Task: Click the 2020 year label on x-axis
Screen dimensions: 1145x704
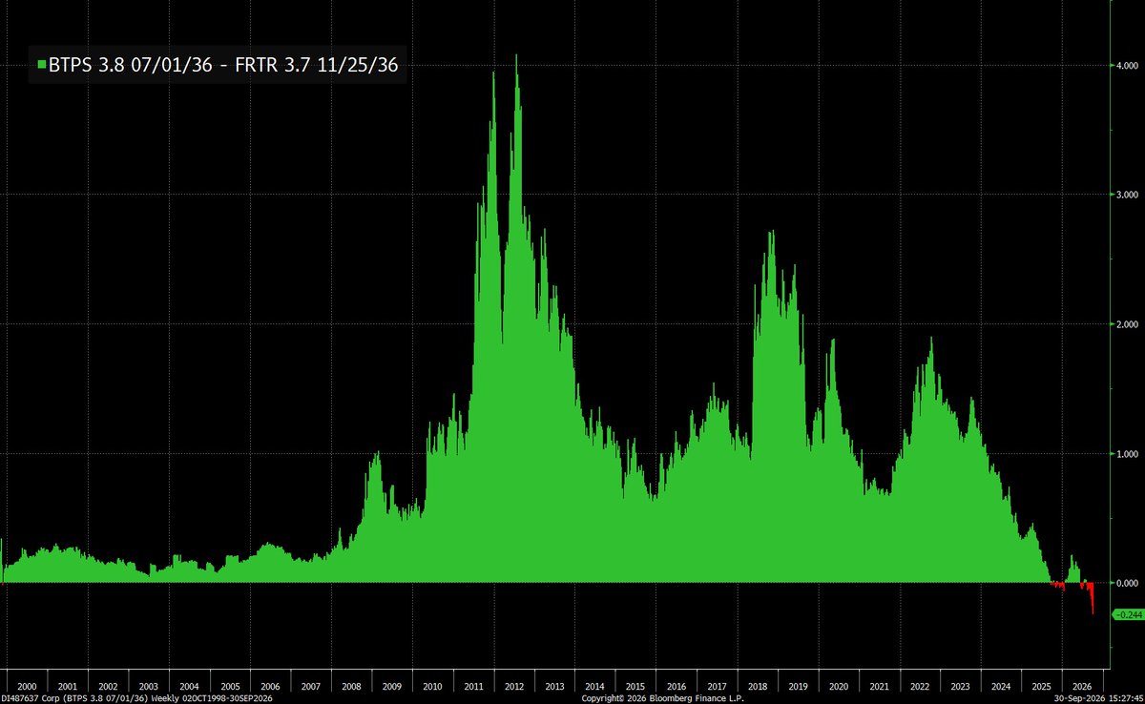Action: [x=839, y=686]
